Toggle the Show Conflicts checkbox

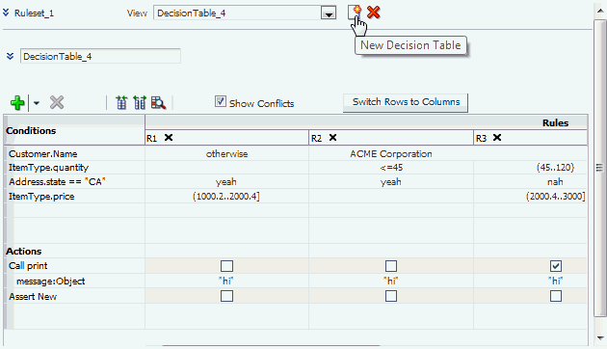point(221,101)
